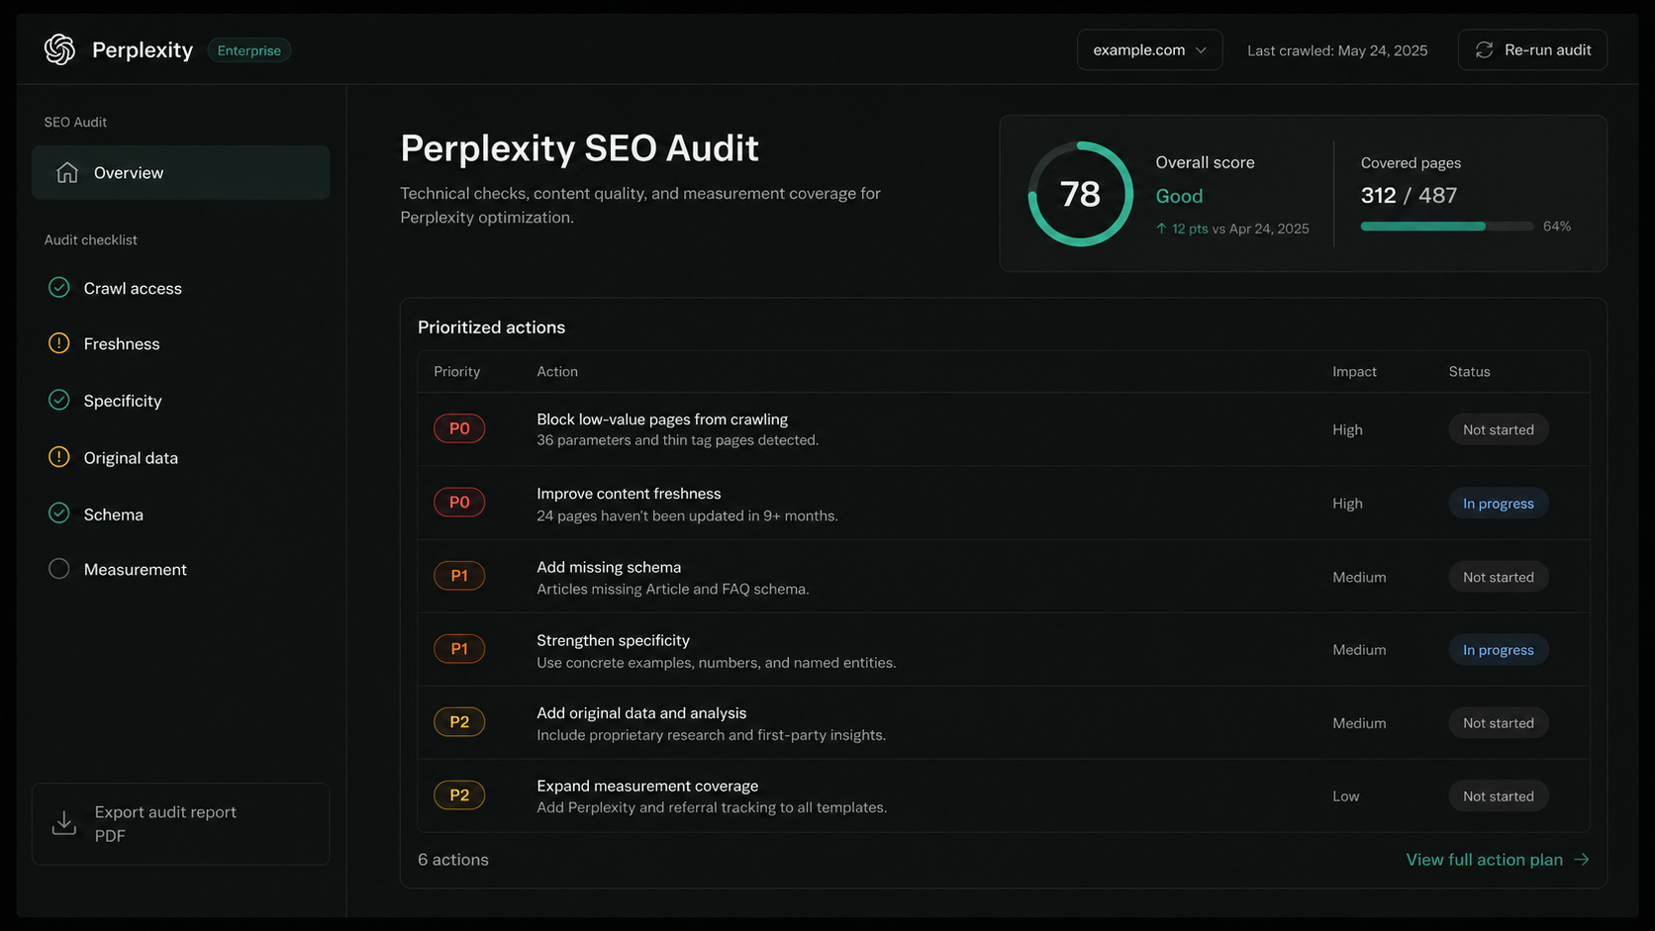The image size is (1655, 931).
Task: Click Not started status for Add missing schema
Action: click(1499, 577)
